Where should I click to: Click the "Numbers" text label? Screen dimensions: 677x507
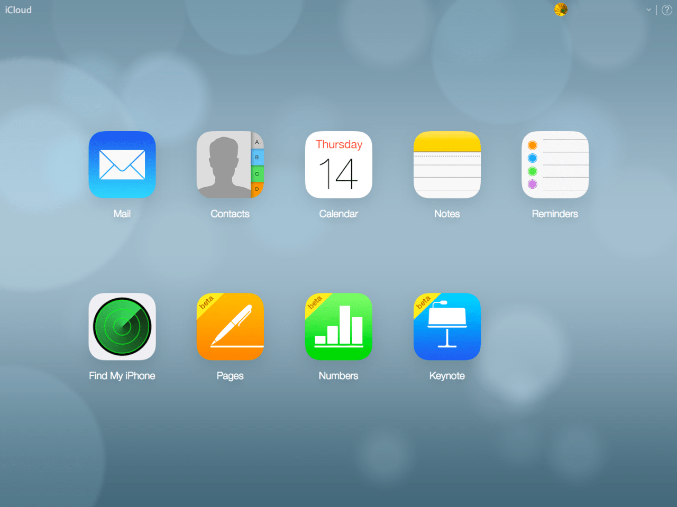(338, 376)
